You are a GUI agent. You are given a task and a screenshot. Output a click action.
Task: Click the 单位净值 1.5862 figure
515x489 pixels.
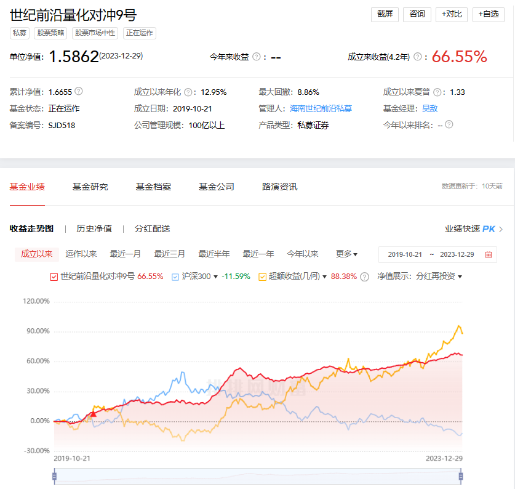coord(74,57)
